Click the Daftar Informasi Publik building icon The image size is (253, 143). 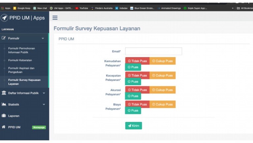coord(4,93)
